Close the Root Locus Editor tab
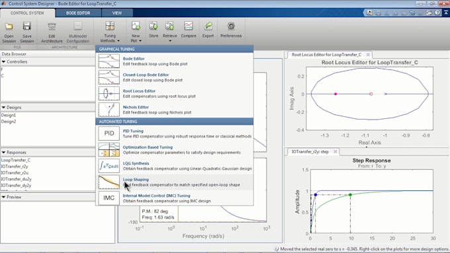This screenshot has width=450, height=253. [x=368, y=54]
